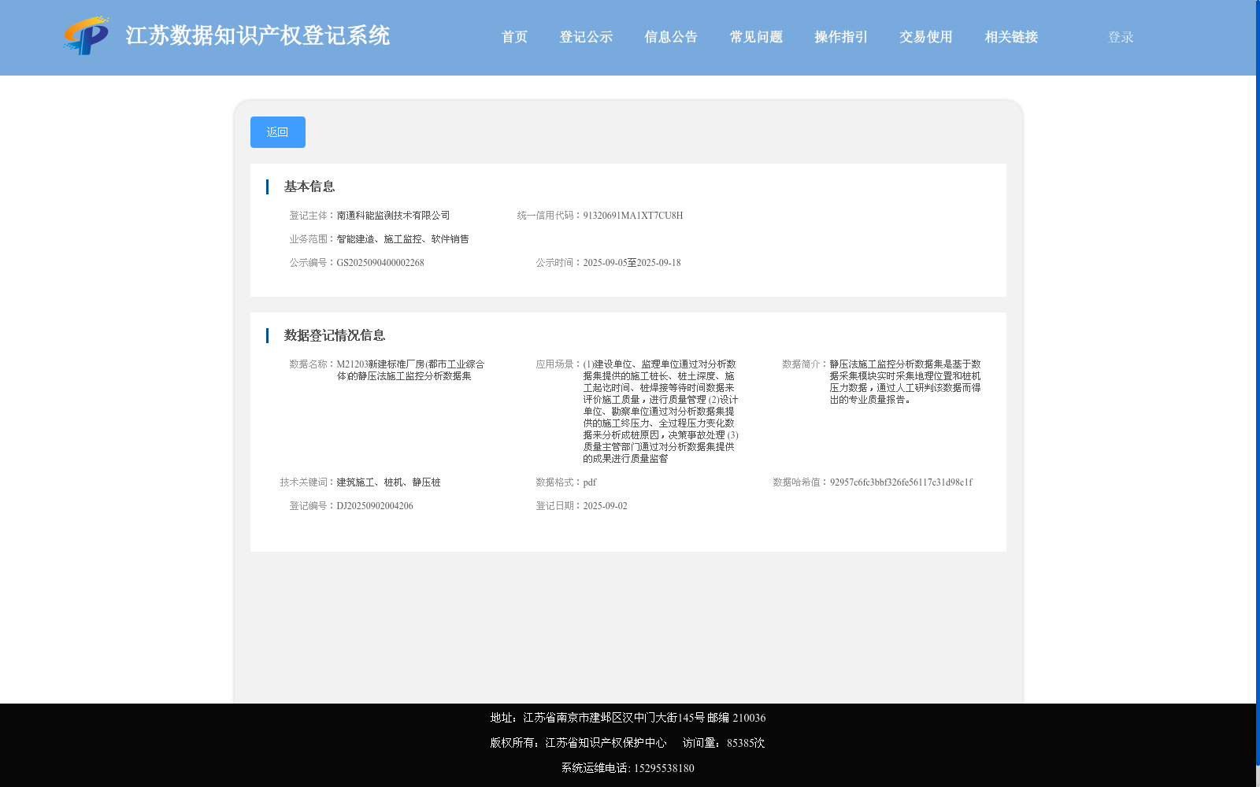The width and height of the screenshot is (1260, 787).
Task: Select keywords 建筑施工、桩机、静压桩
Action: tap(388, 482)
